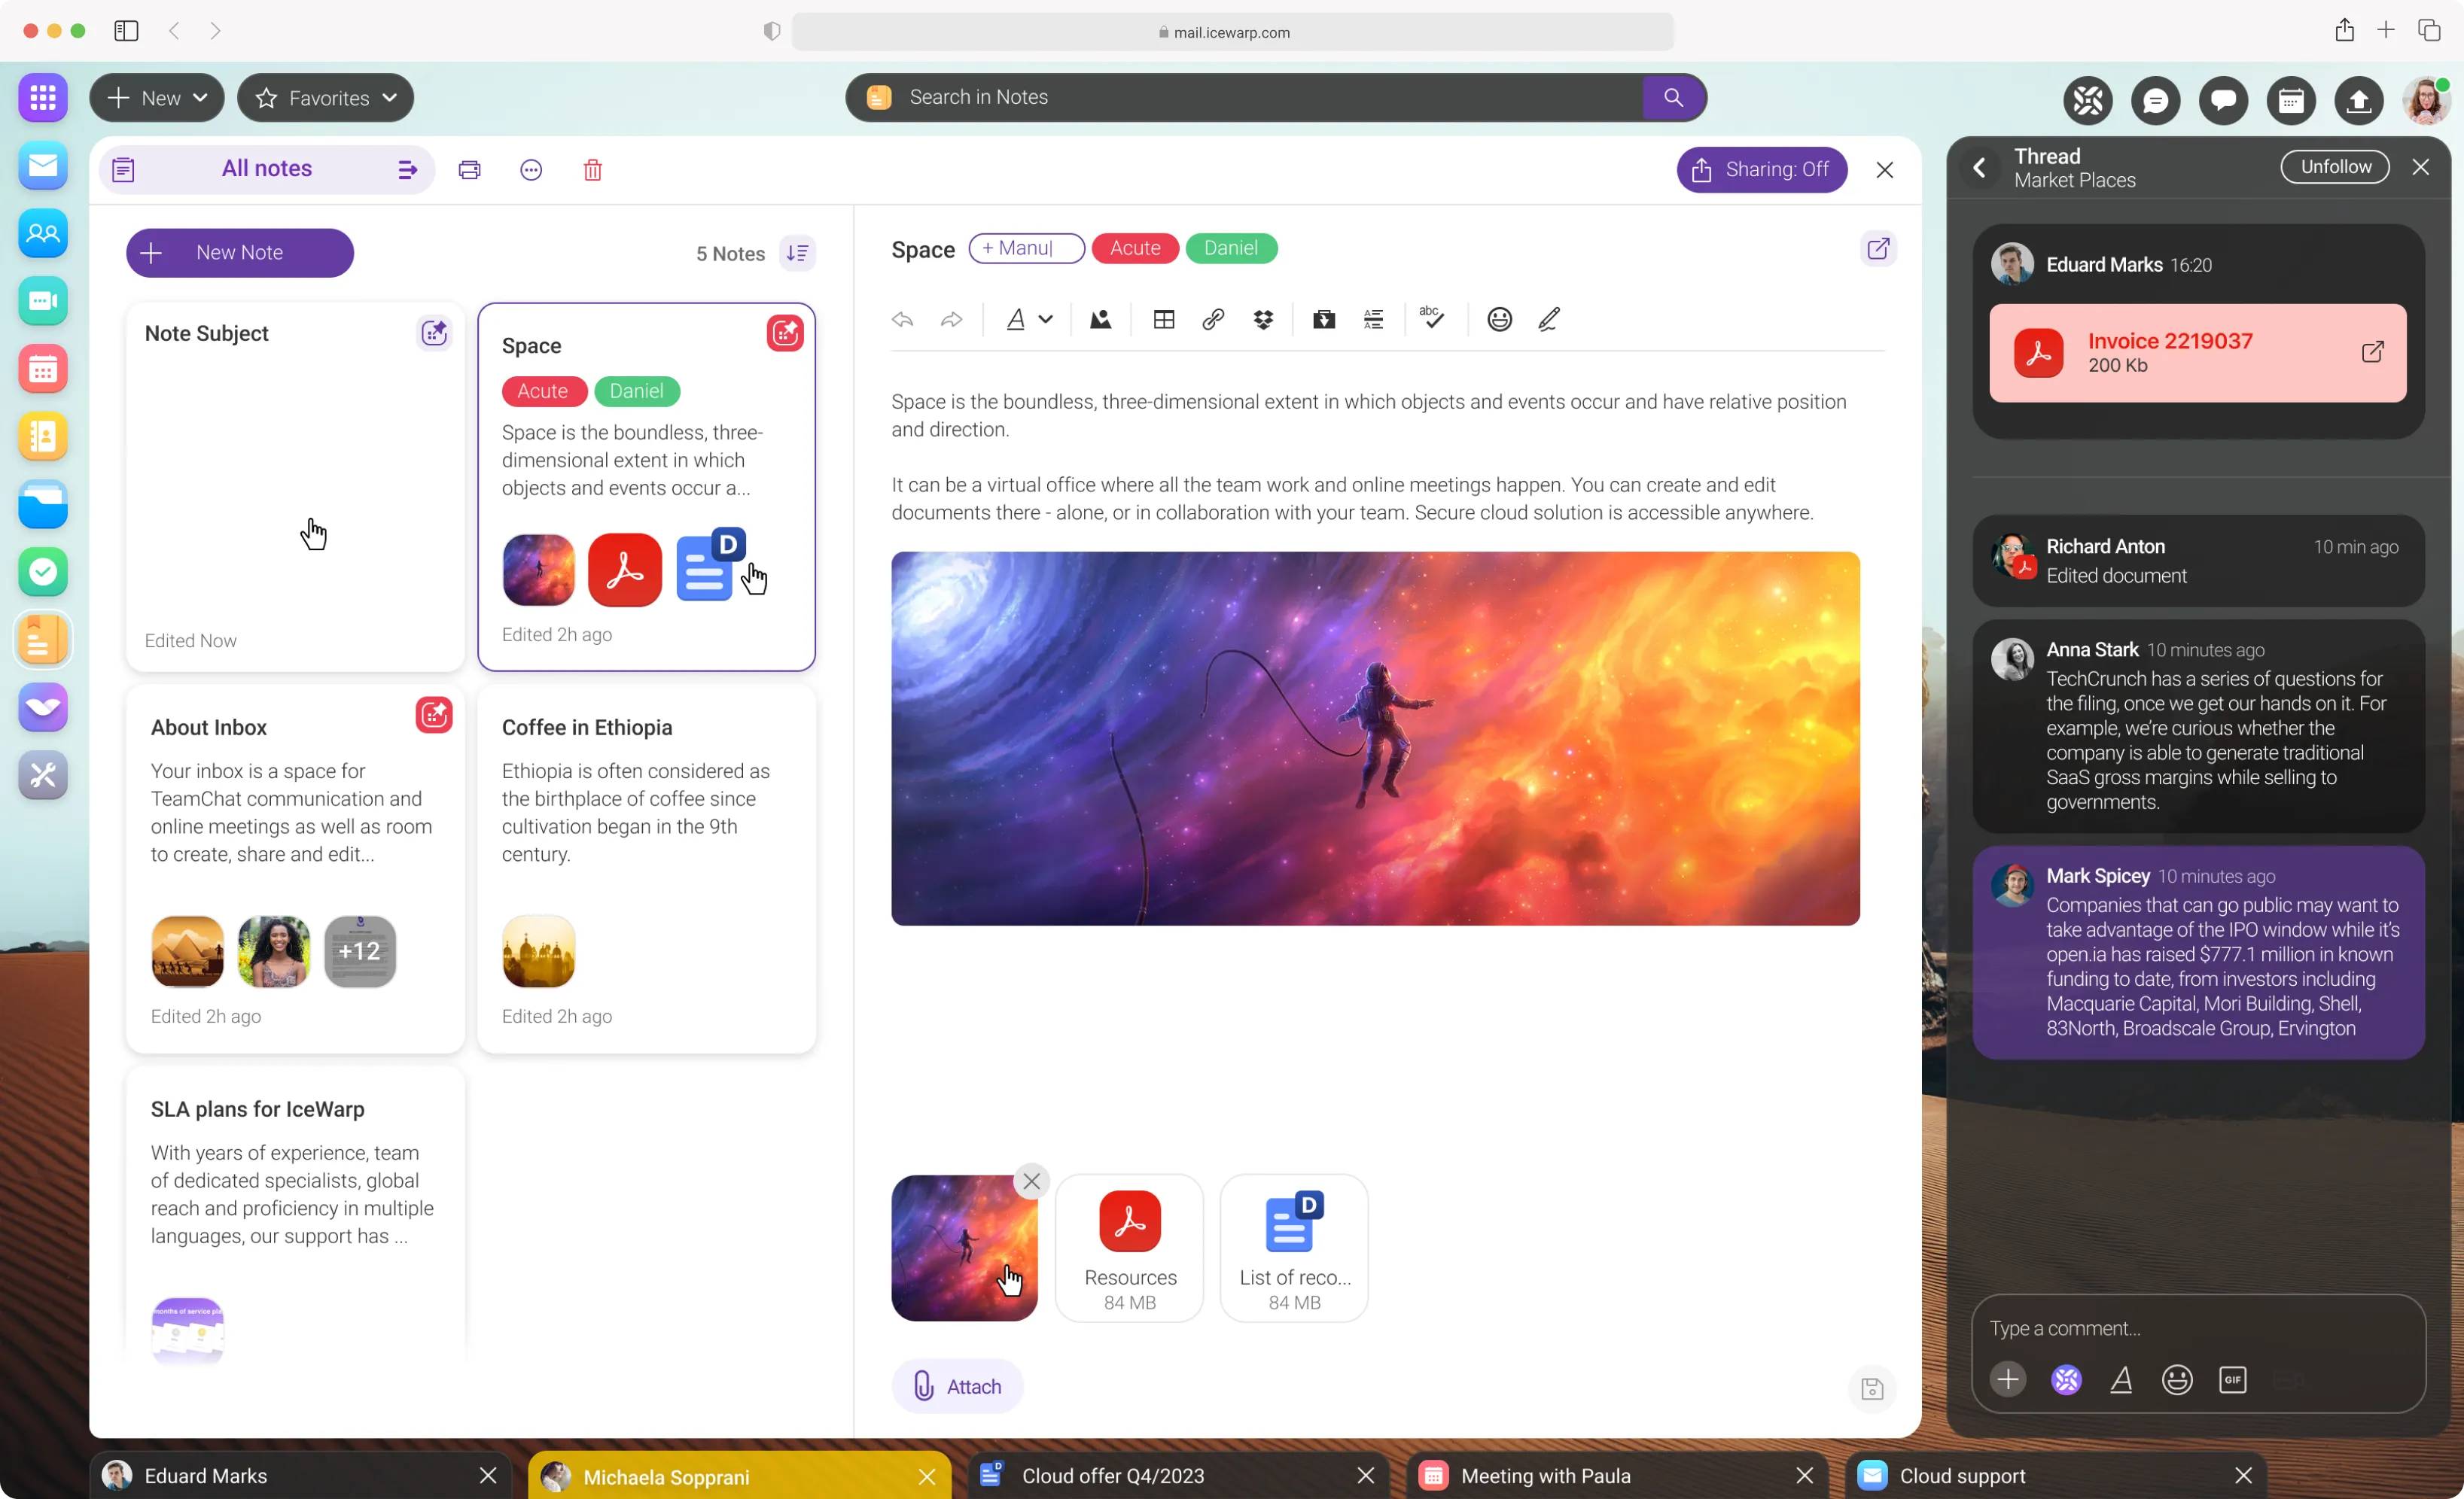This screenshot has height=1499, width=2464.
Task: Open the emoji picker in note toolbar
Action: tap(1499, 320)
